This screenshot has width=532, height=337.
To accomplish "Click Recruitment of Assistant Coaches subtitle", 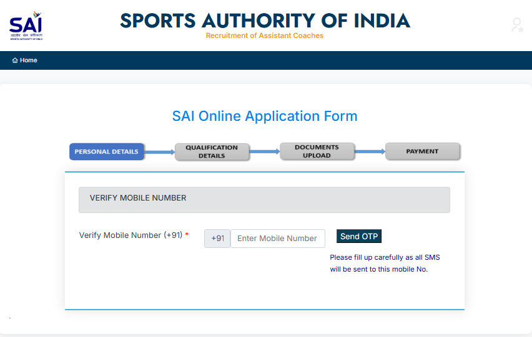I will (265, 36).
